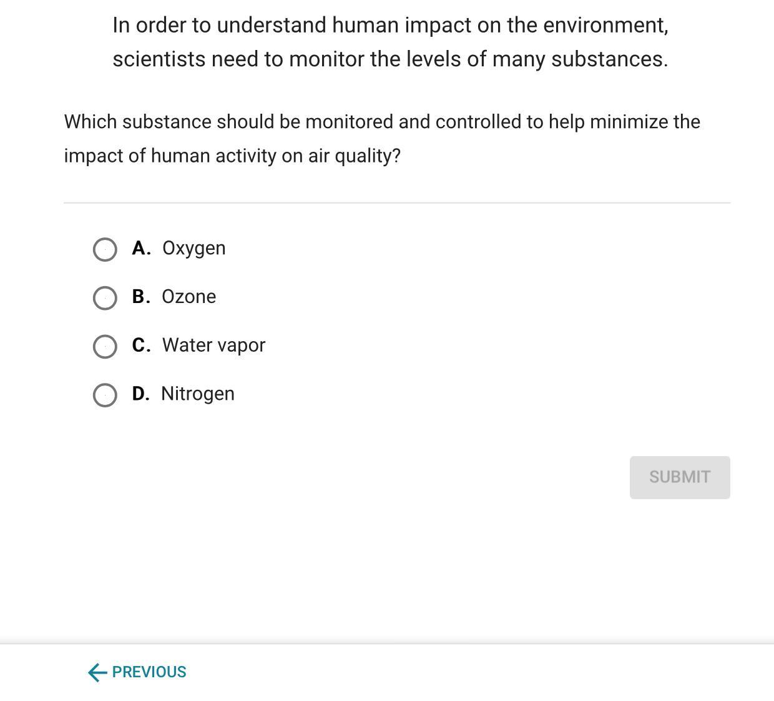The width and height of the screenshot is (774, 701).
Task: Choose the Ozone radio button
Action: (104, 298)
